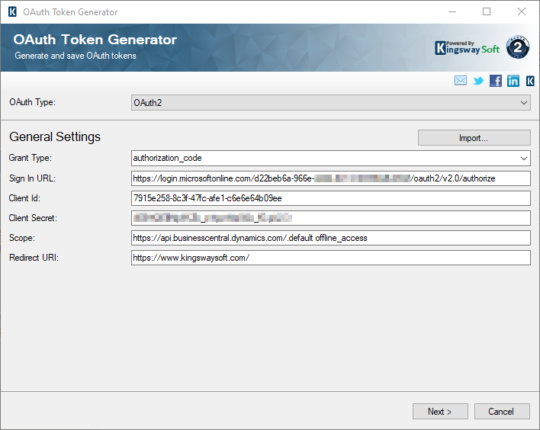Viewport: 540px width, 430px height.
Task: Click into the Client Id field
Action: 330,198
